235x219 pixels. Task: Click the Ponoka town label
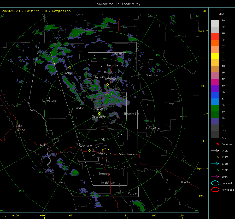coord(119,54)
